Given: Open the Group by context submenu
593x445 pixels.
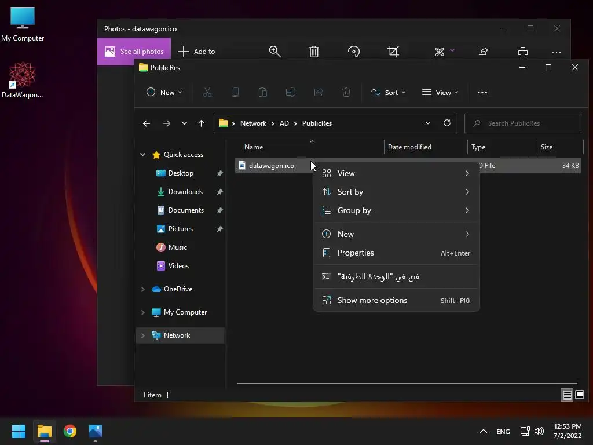Looking at the screenshot, I should coord(396,210).
